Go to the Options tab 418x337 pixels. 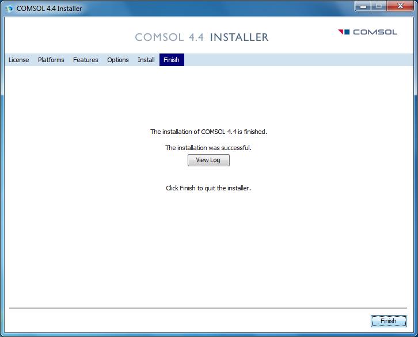point(118,60)
